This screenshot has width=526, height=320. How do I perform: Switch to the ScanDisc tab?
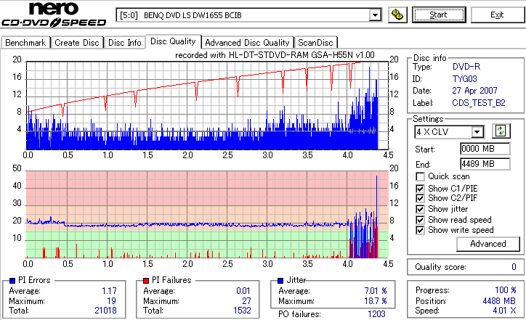pyautogui.click(x=315, y=43)
